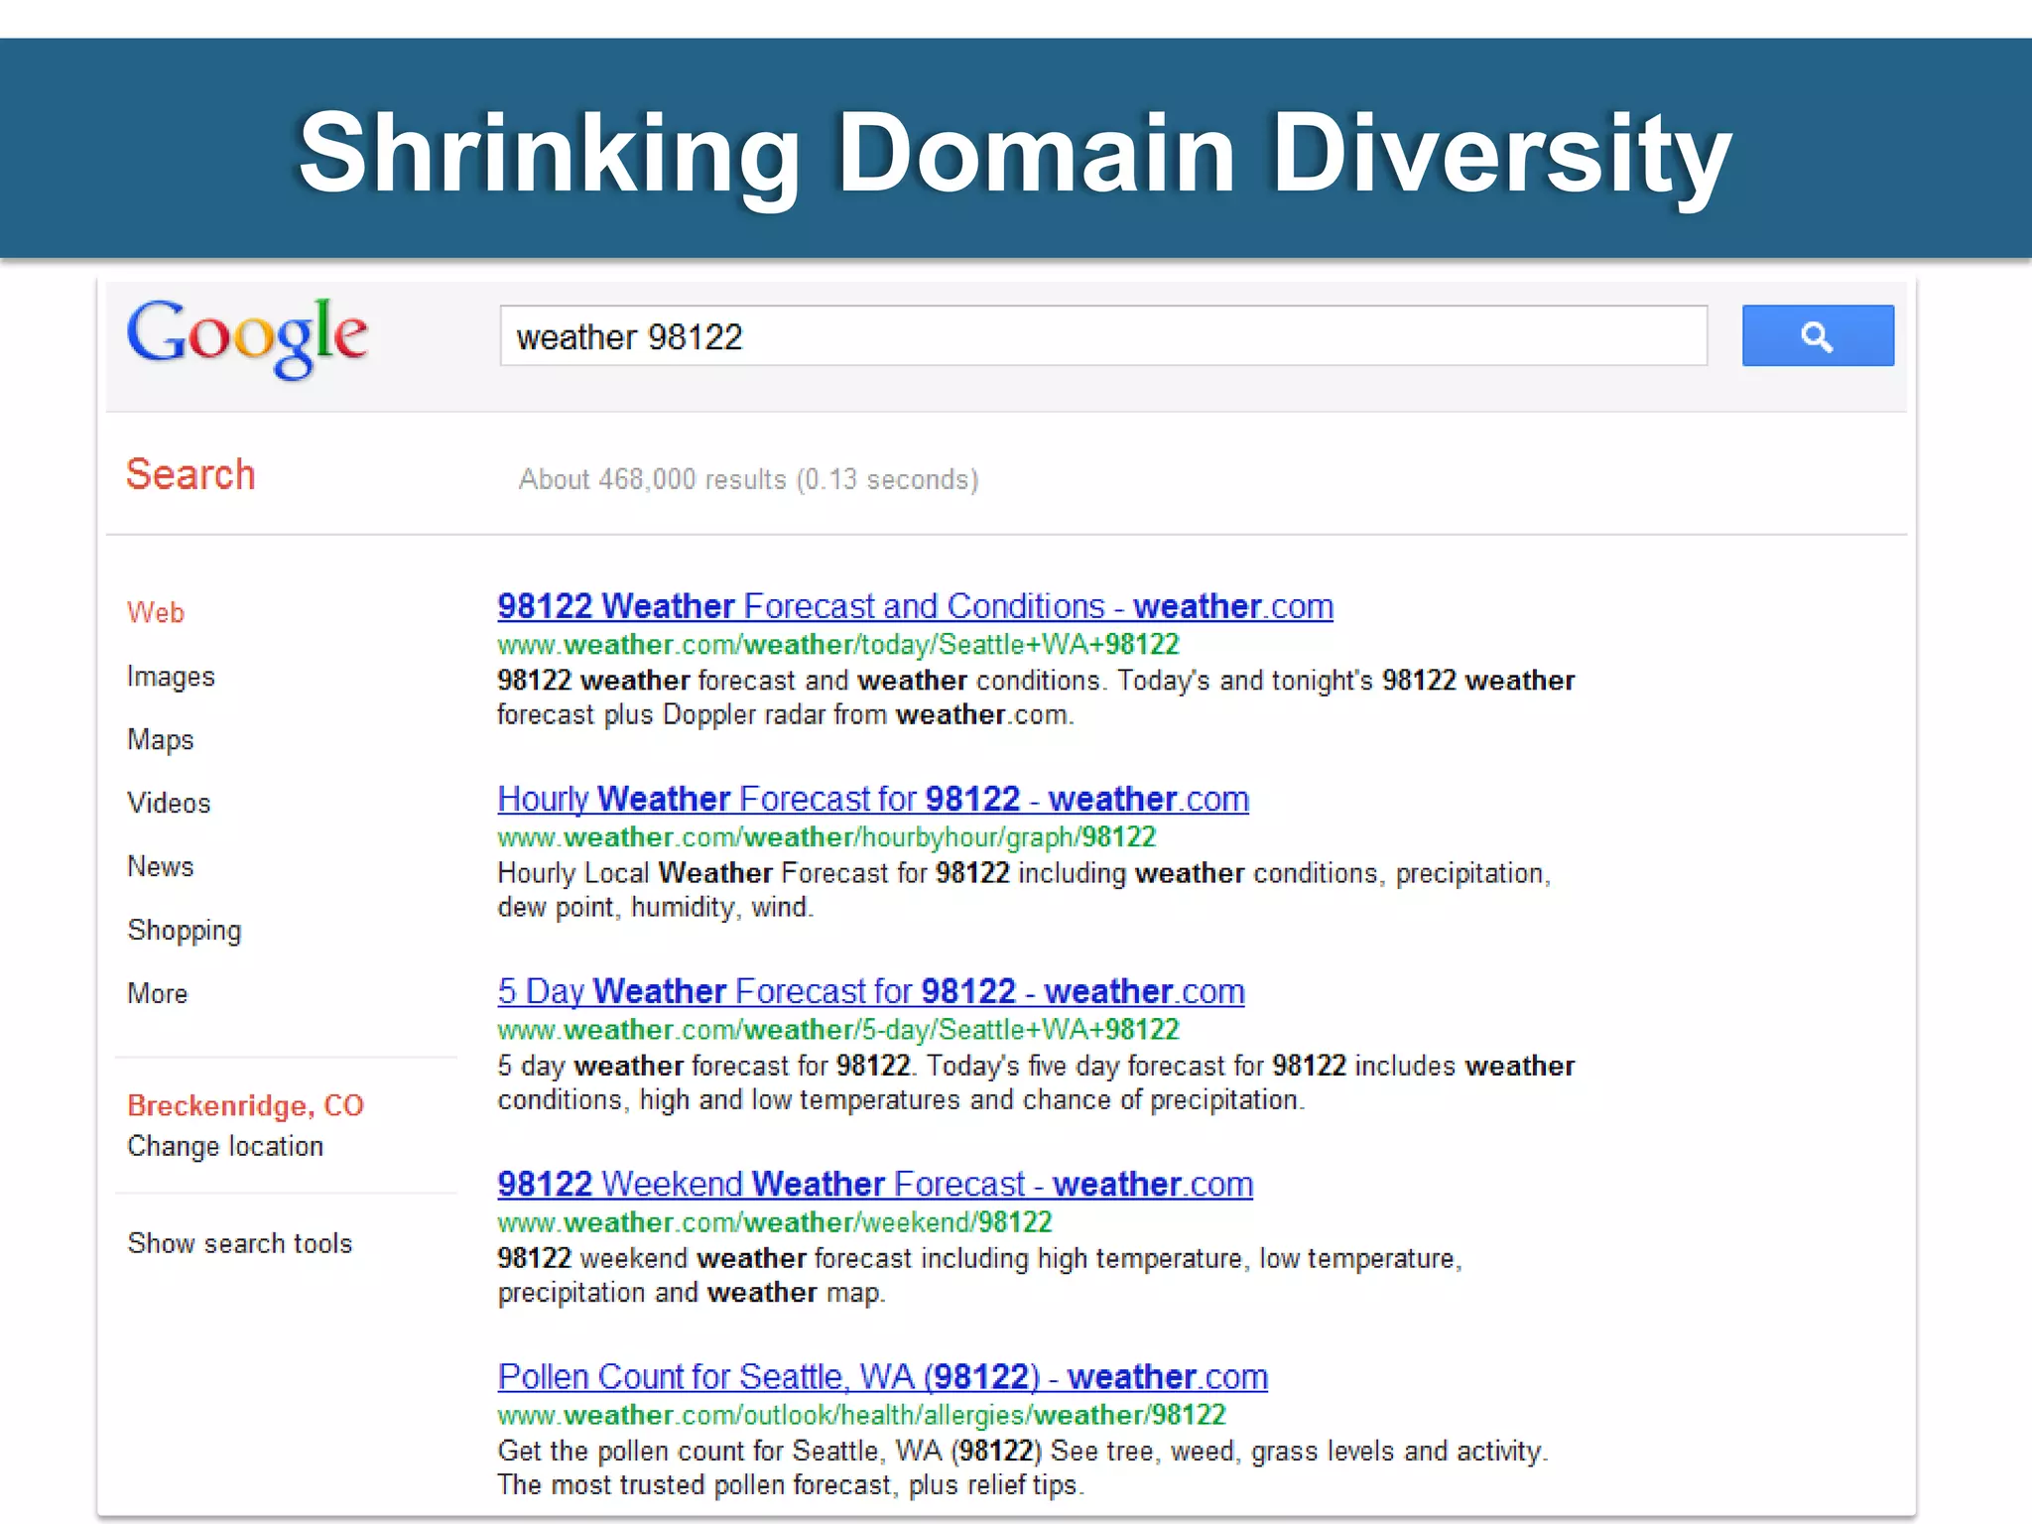
Task: Click the weather/5-day/Seattle+WA+98122 green URL
Action: click(838, 1030)
